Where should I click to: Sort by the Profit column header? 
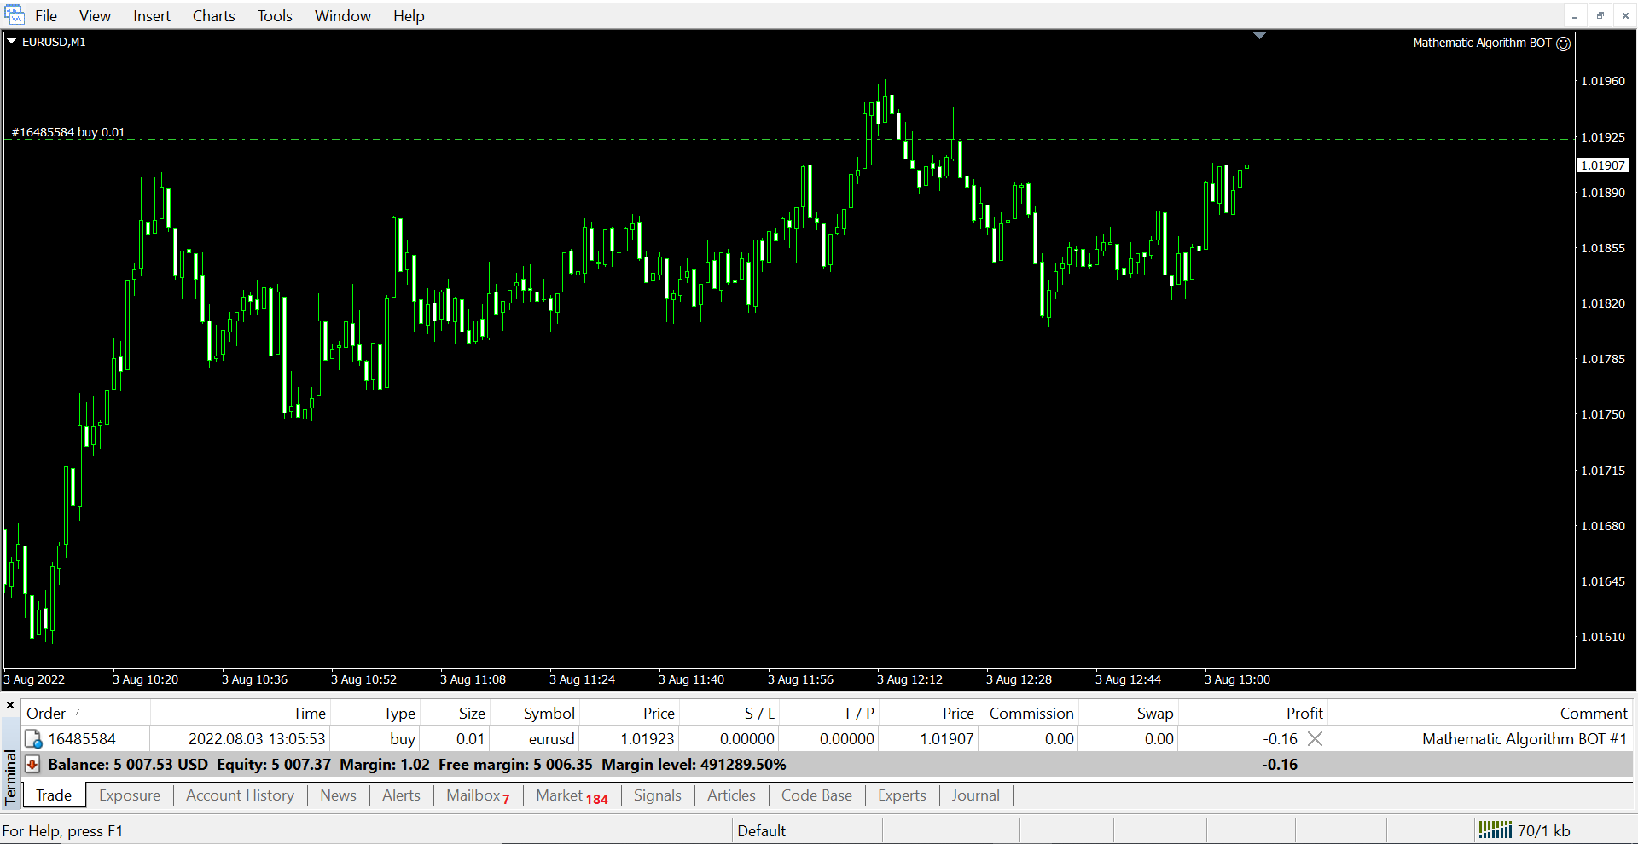pos(1253,714)
